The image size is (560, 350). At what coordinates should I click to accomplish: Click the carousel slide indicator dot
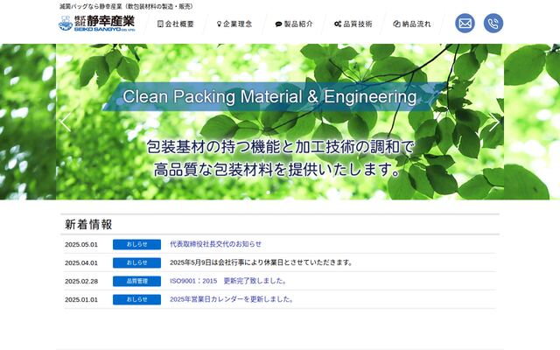[269, 192]
